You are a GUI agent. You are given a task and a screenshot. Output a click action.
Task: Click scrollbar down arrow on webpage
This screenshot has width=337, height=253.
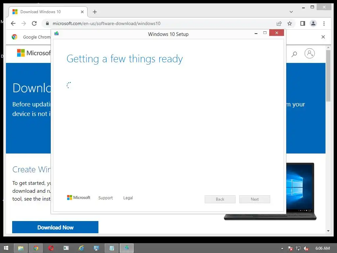tap(328, 231)
